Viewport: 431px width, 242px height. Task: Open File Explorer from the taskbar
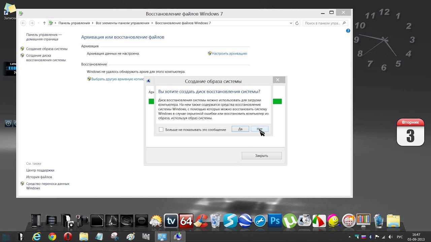[84, 237]
